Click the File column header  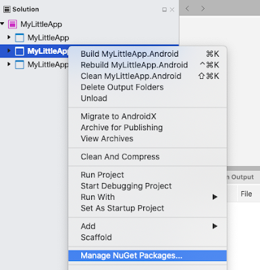(x=246, y=194)
